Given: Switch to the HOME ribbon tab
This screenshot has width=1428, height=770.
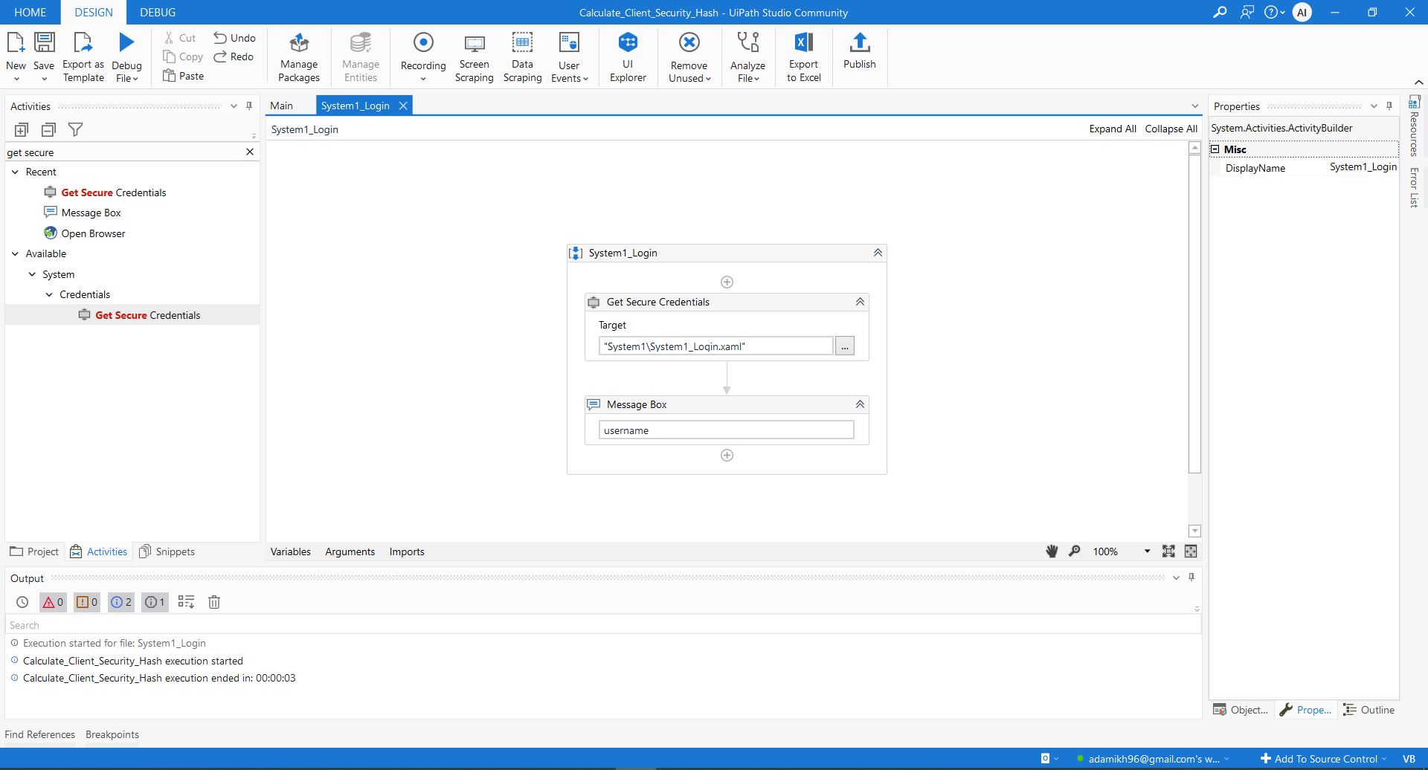Looking at the screenshot, I should (x=30, y=13).
